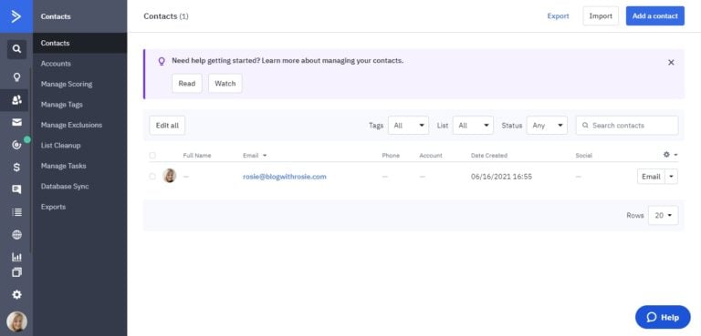The width and height of the screenshot is (701, 336).
Task: Click the Add a contact button
Action: pos(655,16)
